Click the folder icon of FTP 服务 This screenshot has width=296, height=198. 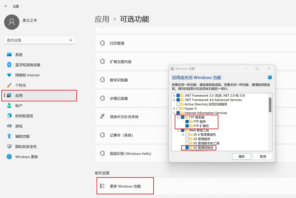(x=191, y=122)
